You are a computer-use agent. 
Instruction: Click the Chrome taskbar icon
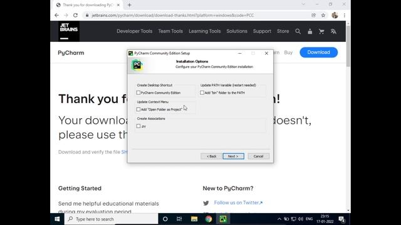[x=209, y=219]
